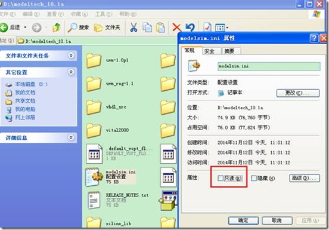Click the 高级 (Advanced) button

305,178
